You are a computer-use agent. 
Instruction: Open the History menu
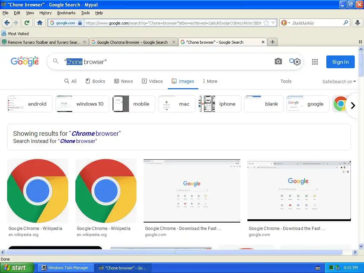pyautogui.click(x=45, y=13)
